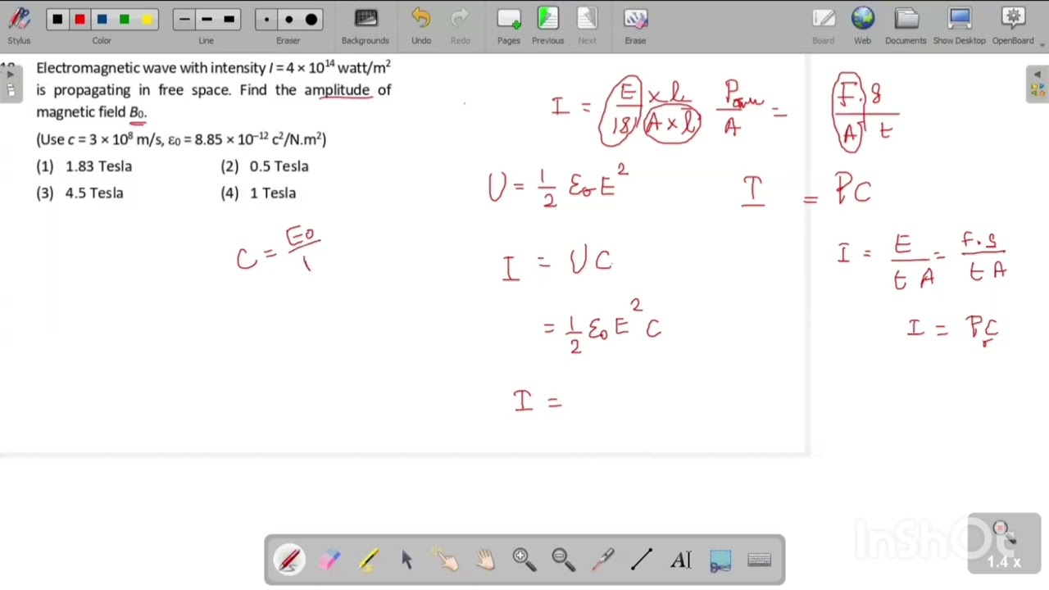Viewport: 1049px width, 590px height.
Task: Pick the red pen color
Action: pos(79,20)
